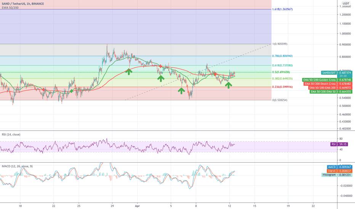Click the 18 date on time axis
The height and width of the screenshot is (209, 355).
click(20, 206)
